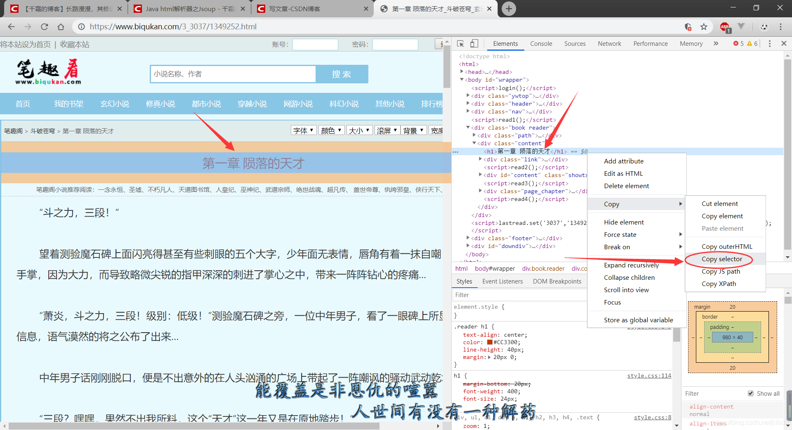Open the 字体 font dropdown
The width and height of the screenshot is (792, 430).
(304, 130)
